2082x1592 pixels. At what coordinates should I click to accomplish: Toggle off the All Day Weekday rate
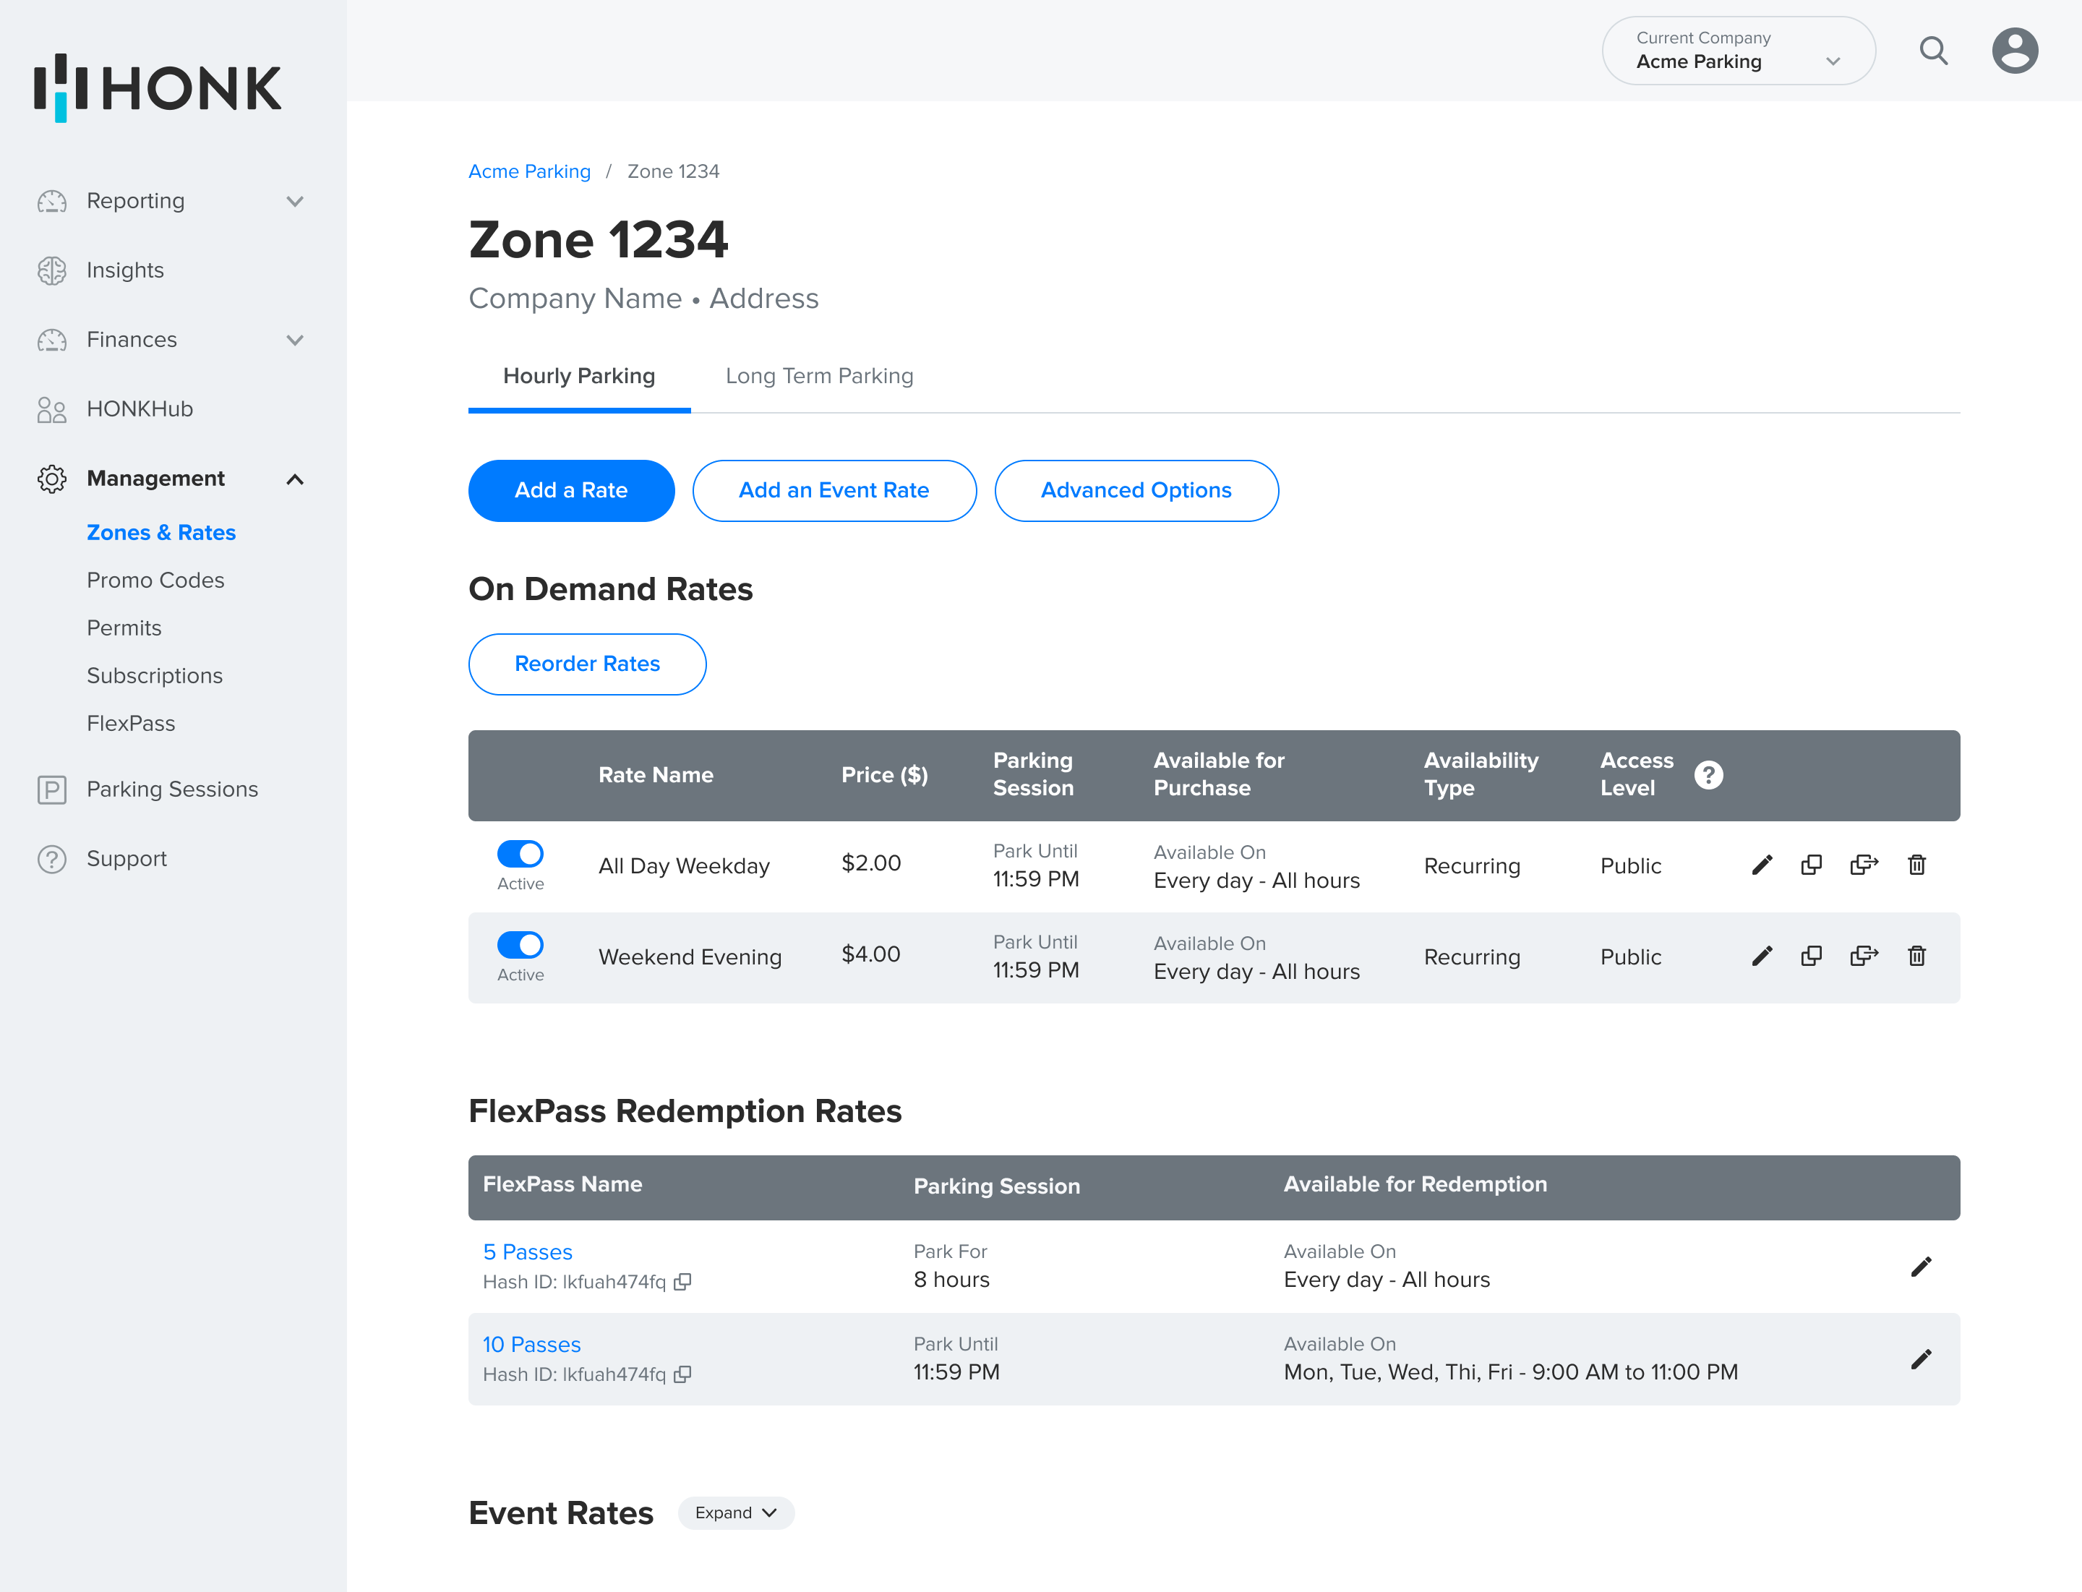pyautogui.click(x=520, y=853)
